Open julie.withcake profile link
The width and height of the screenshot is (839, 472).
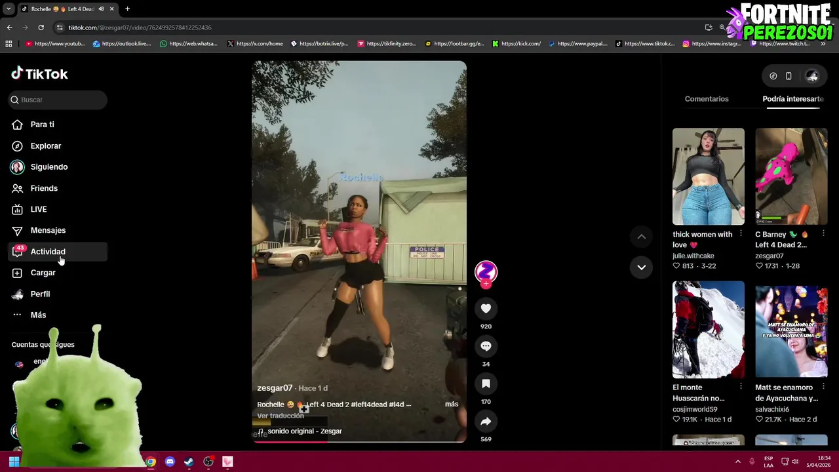click(x=693, y=256)
